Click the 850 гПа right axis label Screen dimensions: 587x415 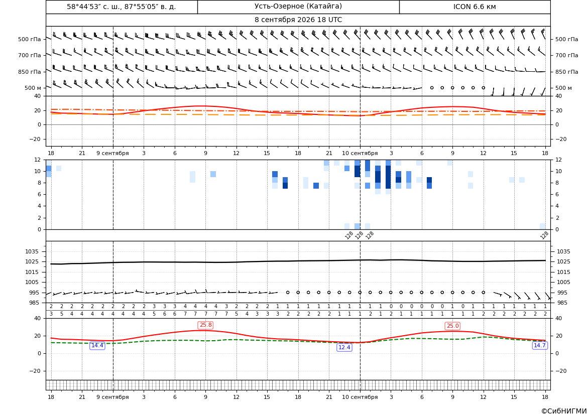click(567, 72)
